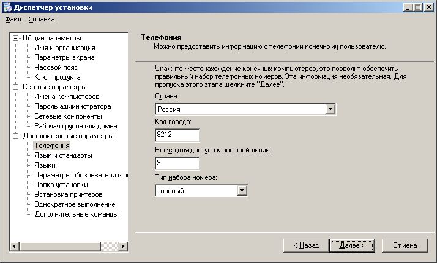Select Пароль администратора tree item

pos(72,106)
